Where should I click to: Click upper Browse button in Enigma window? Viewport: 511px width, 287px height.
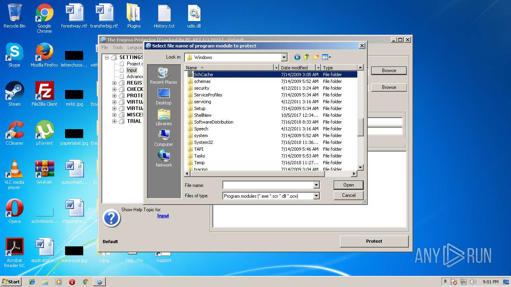389,71
